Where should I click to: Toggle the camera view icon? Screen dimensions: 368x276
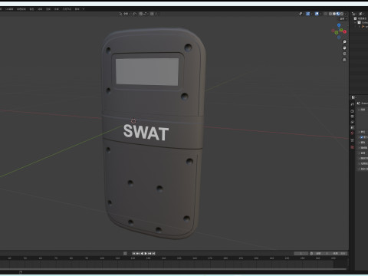[x=344, y=54]
